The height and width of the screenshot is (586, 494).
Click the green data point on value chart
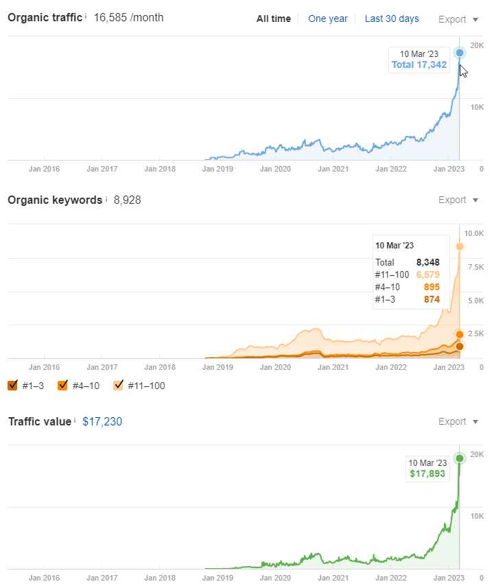[460, 458]
